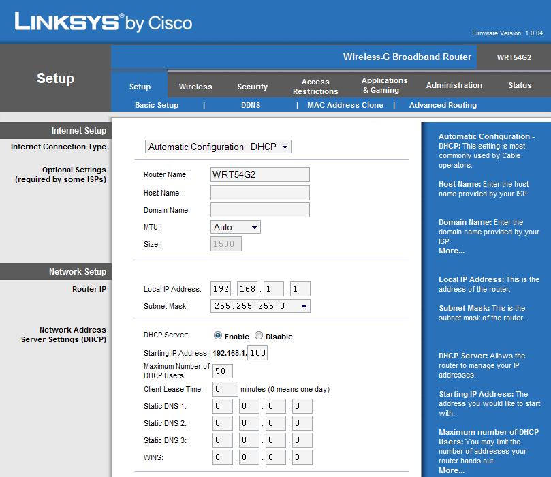Click the large Setup page title
Image resolution: width=551 pixels, height=477 pixels.
click(56, 78)
